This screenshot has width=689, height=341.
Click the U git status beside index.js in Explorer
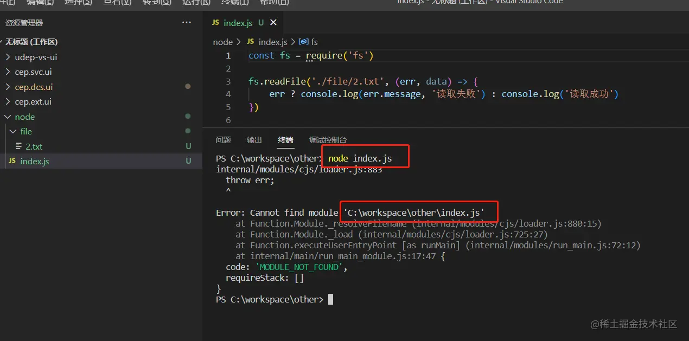pyautogui.click(x=188, y=161)
